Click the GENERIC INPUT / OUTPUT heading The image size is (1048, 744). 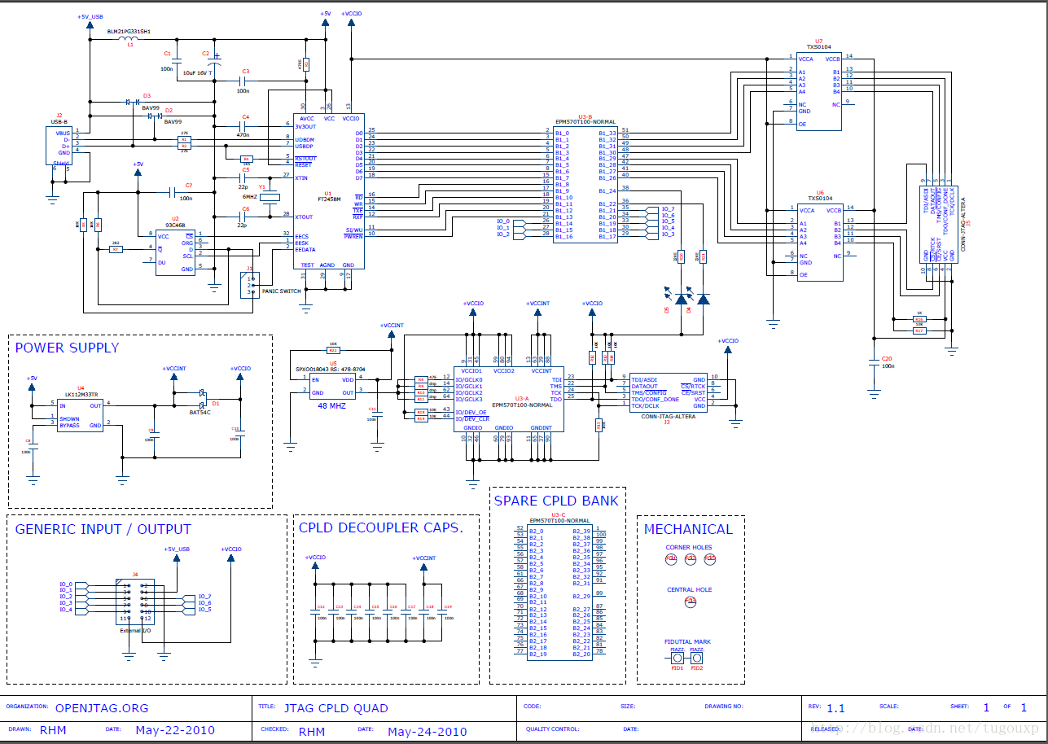[103, 529]
